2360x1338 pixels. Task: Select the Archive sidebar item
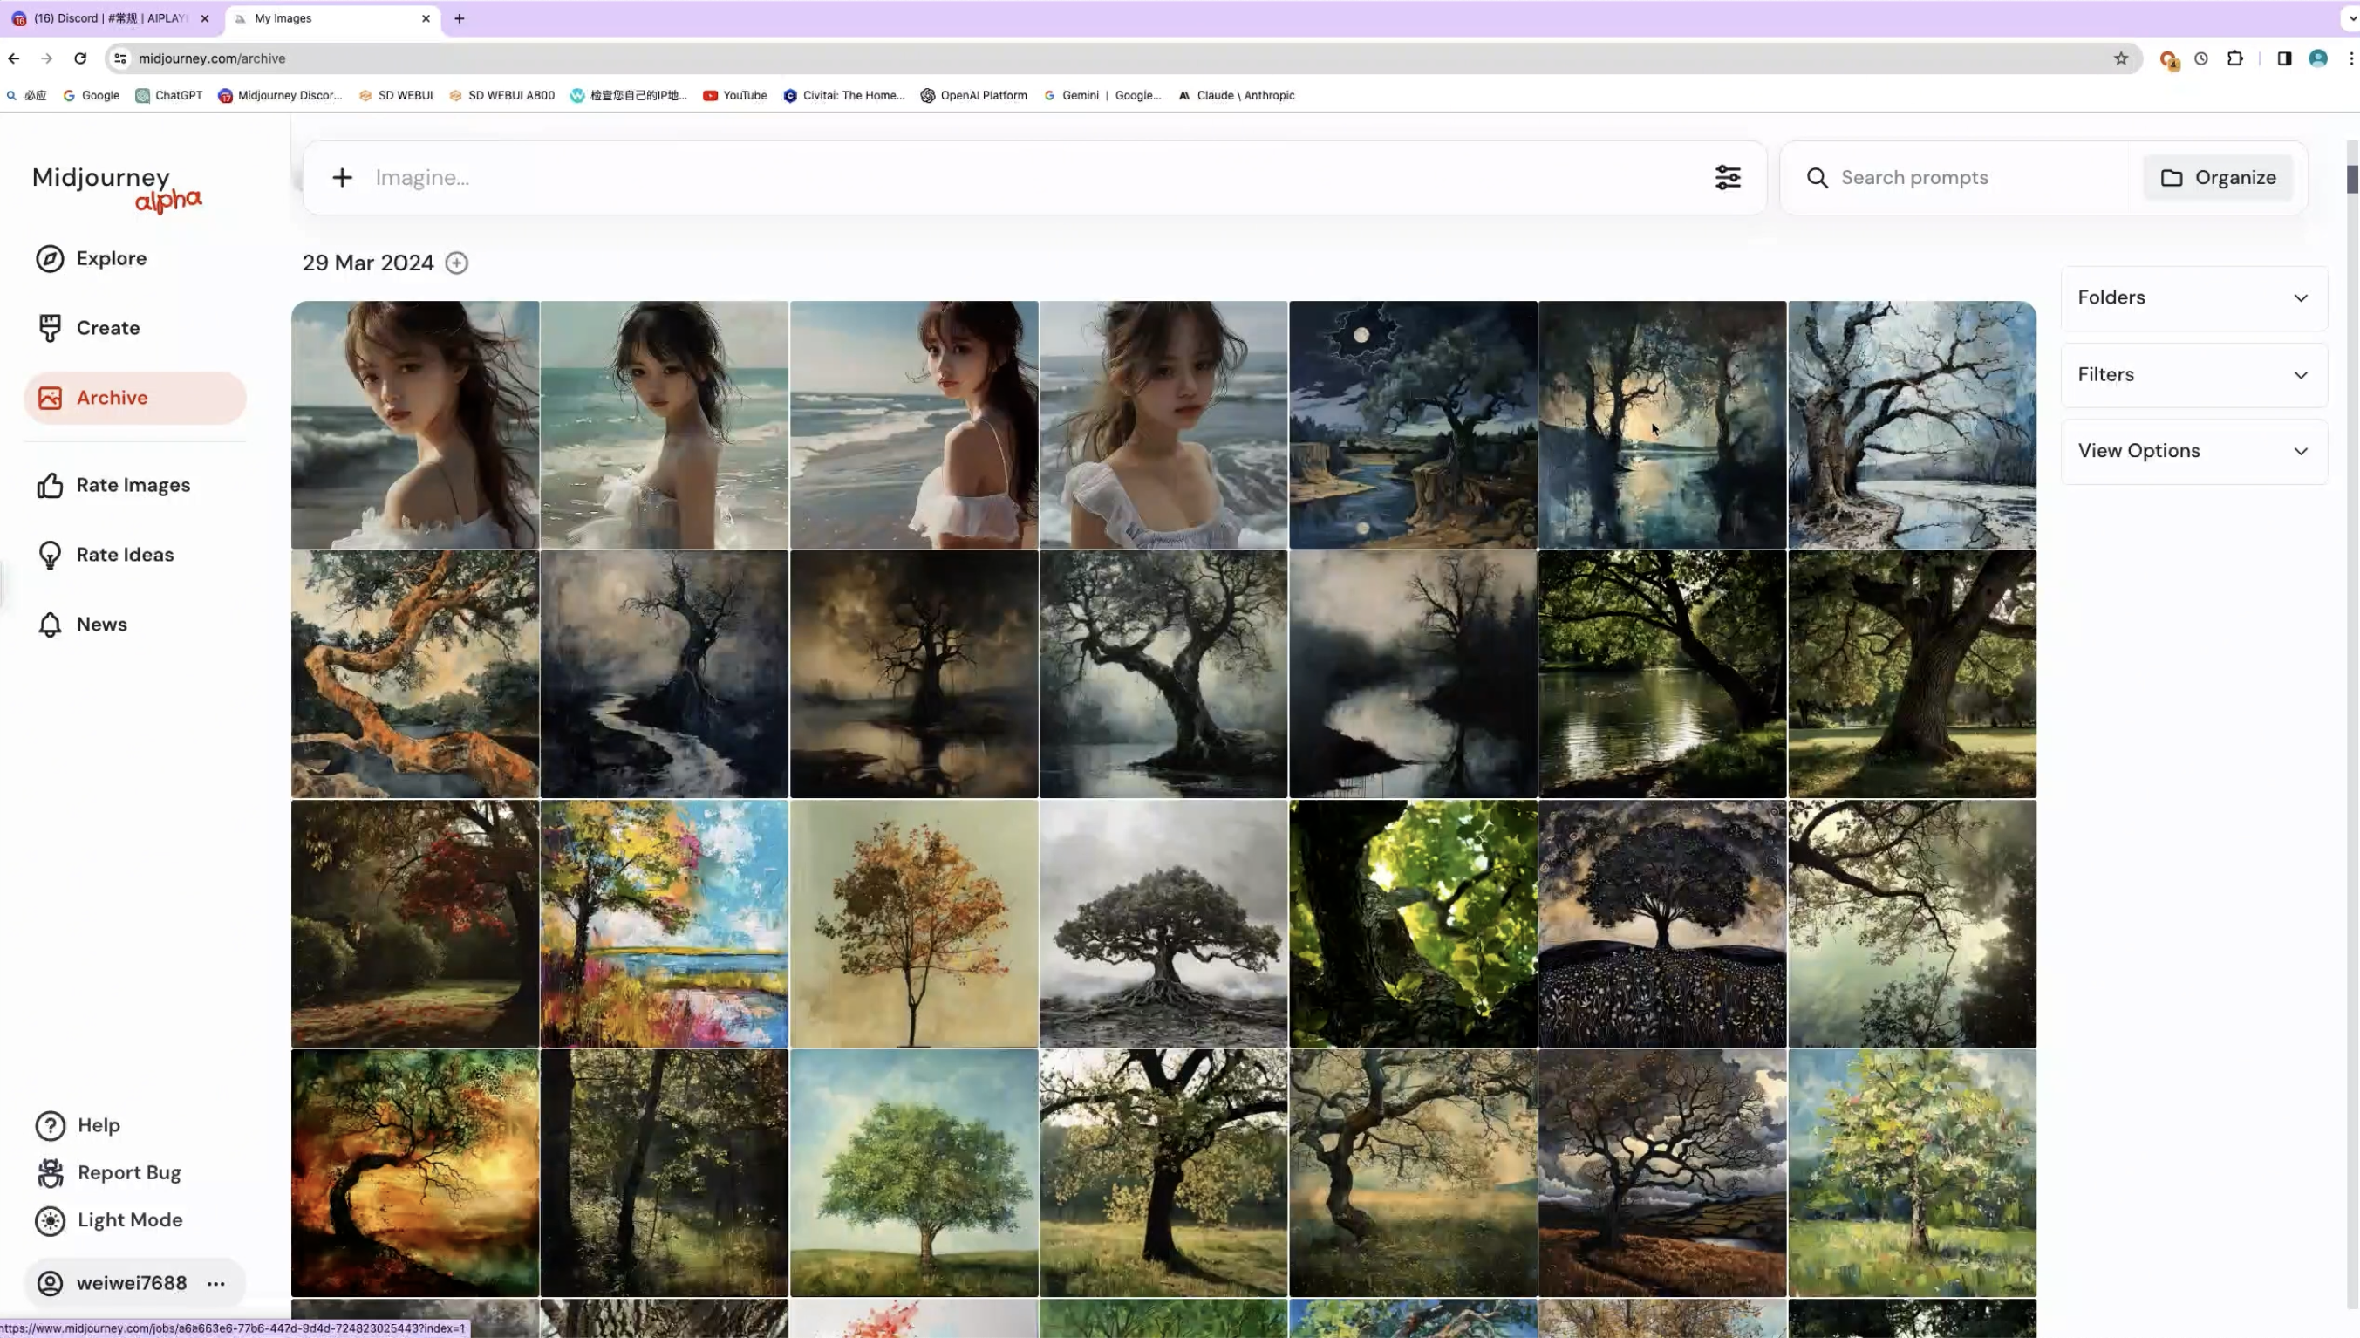click(x=135, y=398)
